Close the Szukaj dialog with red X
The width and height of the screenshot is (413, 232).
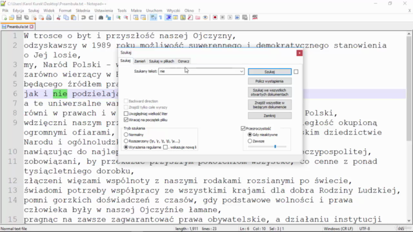tap(299, 53)
